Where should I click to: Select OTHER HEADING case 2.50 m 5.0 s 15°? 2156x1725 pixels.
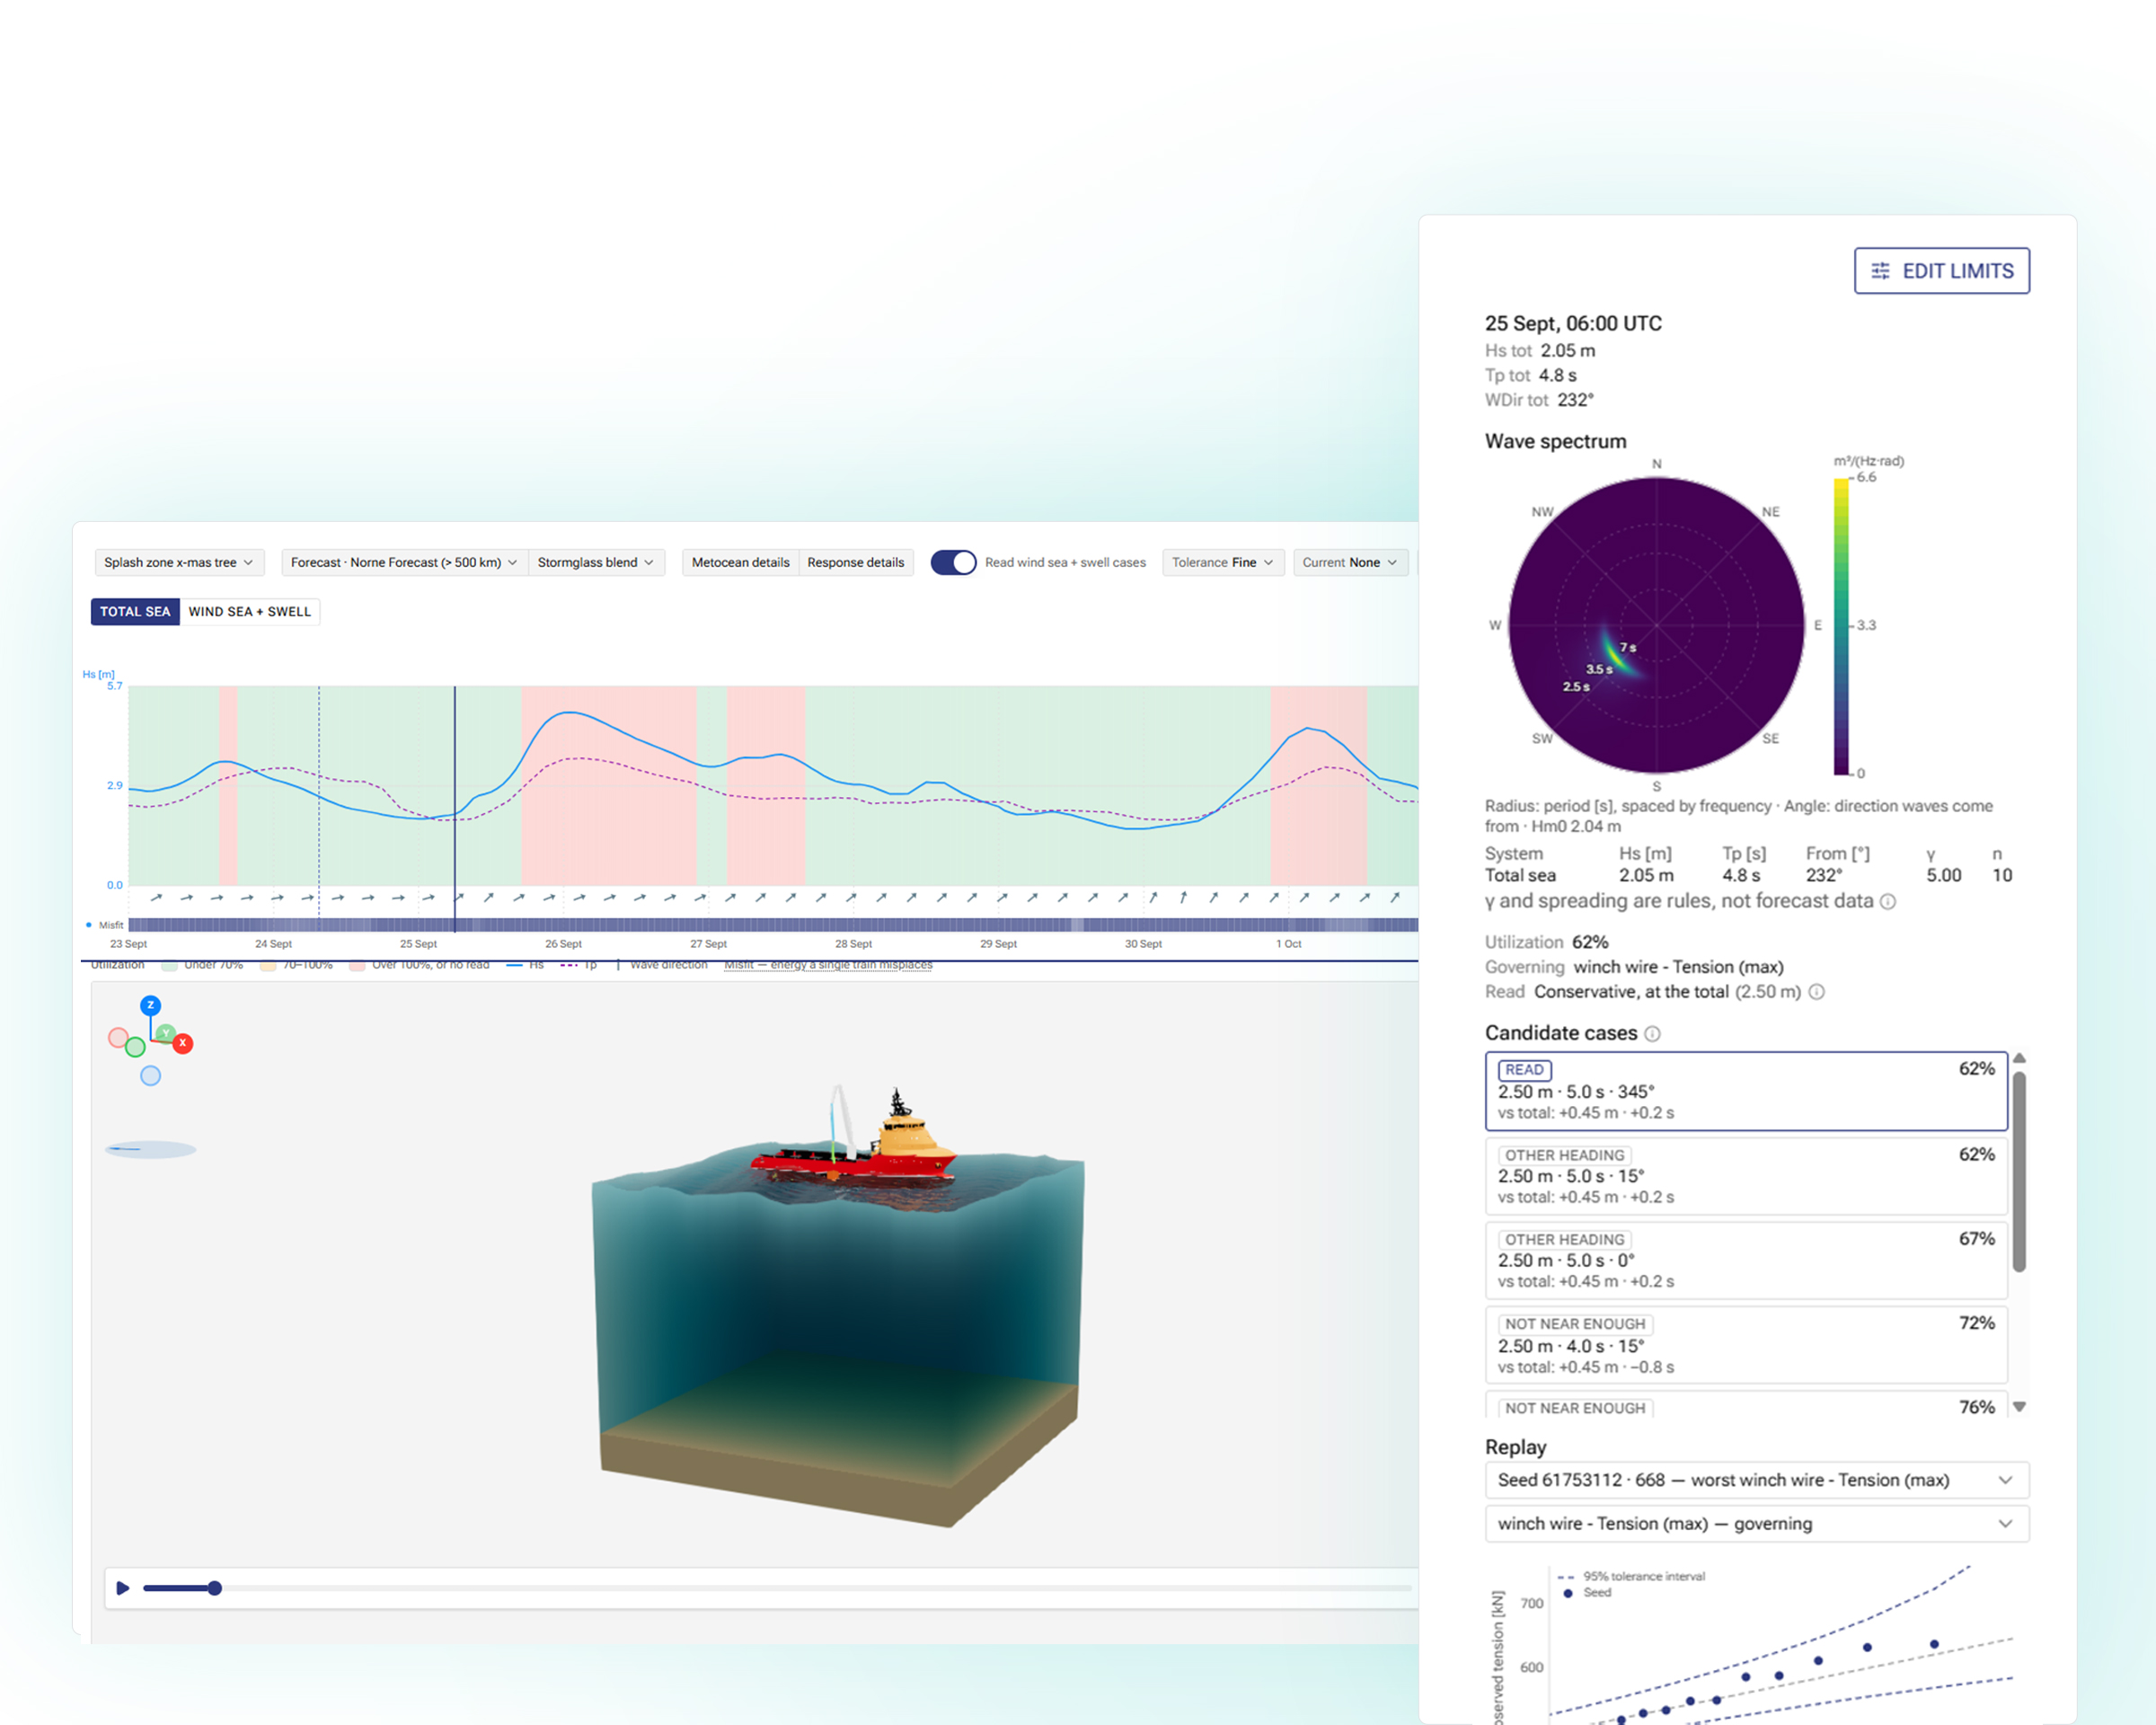pyautogui.click(x=1746, y=1176)
